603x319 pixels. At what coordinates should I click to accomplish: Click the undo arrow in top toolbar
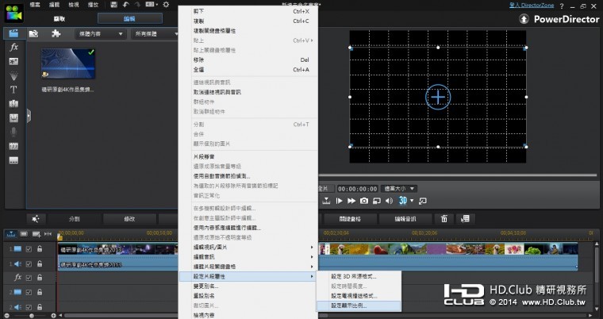[125, 5]
